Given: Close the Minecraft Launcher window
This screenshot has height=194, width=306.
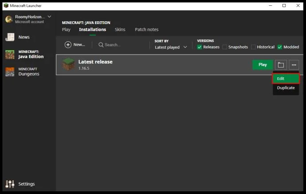Looking at the screenshot, I should 298,5.
